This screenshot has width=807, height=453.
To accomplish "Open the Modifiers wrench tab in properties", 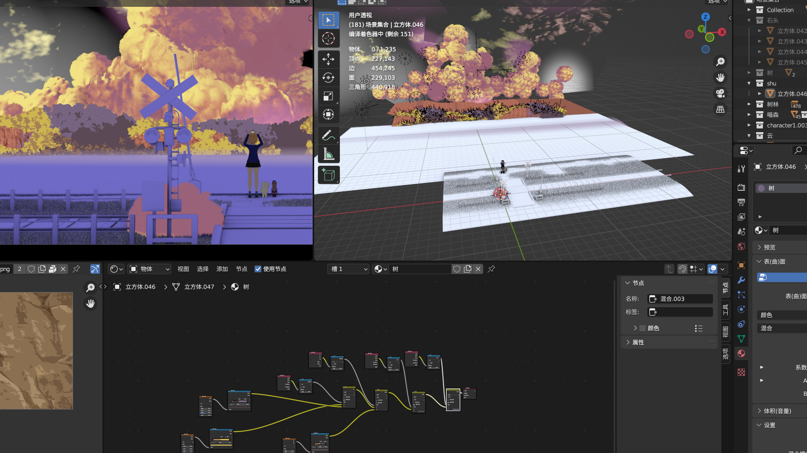I will tap(741, 280).
